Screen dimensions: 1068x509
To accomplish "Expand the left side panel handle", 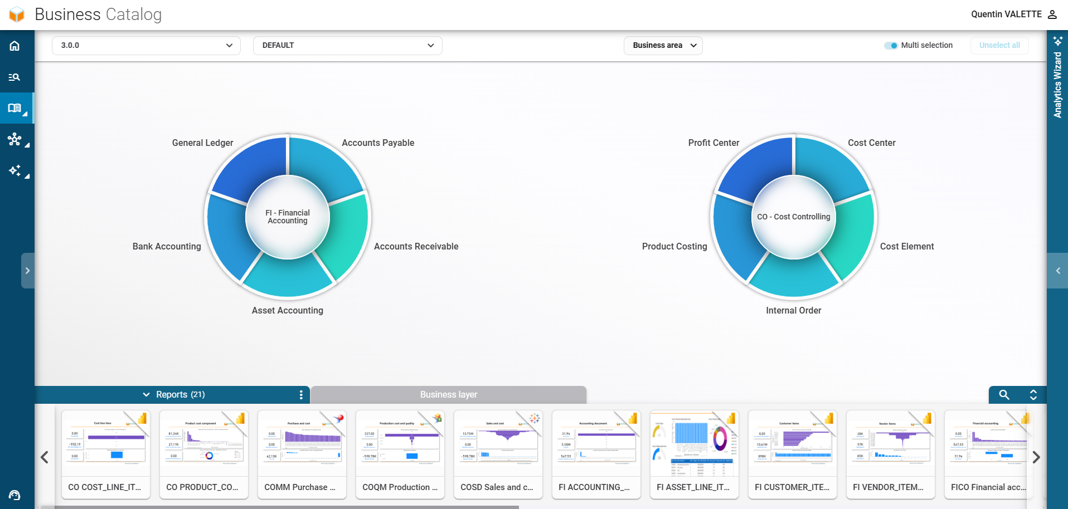I will coord(28,271).
